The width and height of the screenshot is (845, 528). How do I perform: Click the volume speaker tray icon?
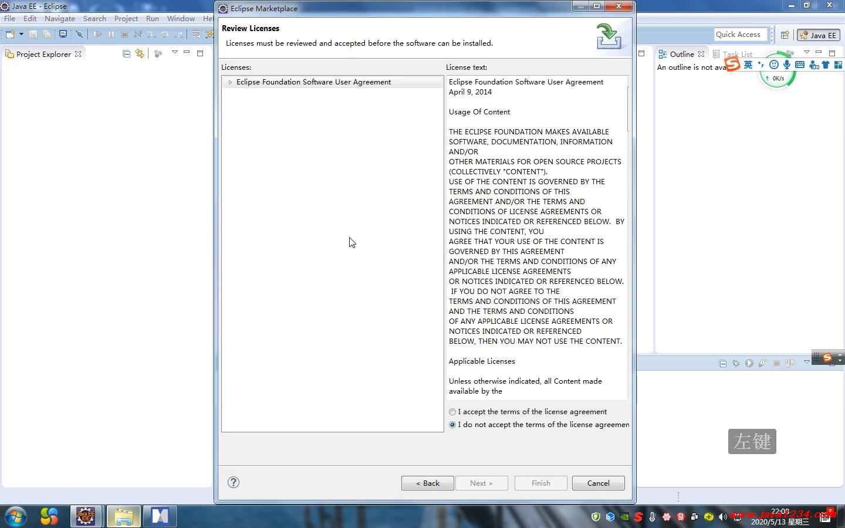tap(722, 517)
